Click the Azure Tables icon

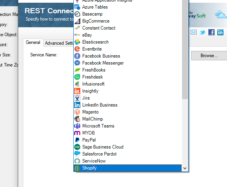tap(77, 7)
